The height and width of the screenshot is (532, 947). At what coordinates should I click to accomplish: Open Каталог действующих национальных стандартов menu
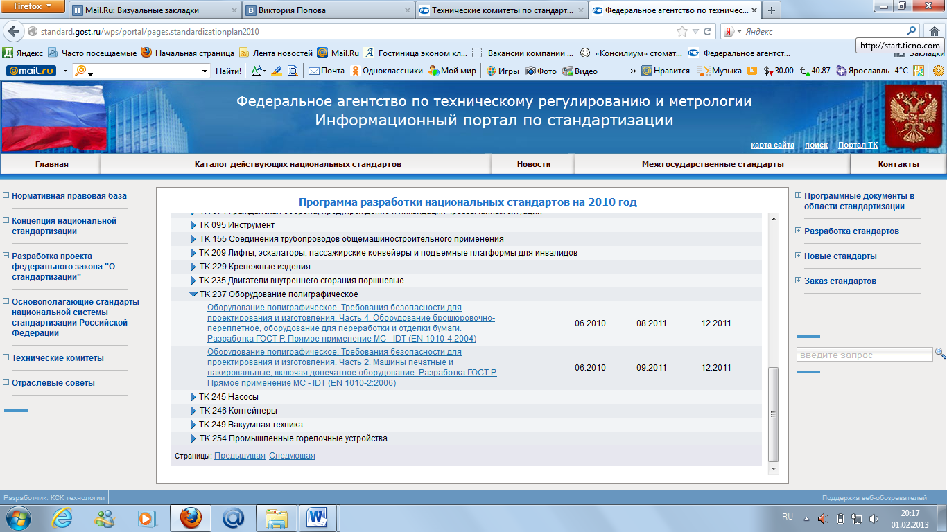click(297, 164)
